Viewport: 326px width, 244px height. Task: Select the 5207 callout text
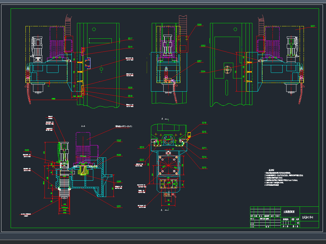click(199, 61)
